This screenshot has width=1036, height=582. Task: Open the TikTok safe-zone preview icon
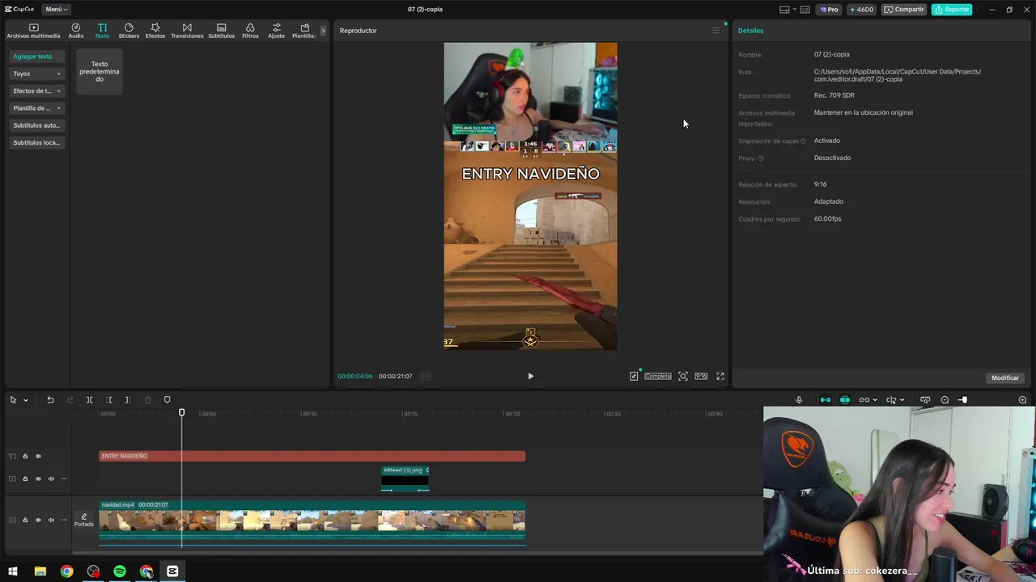(x=634, y=376)
